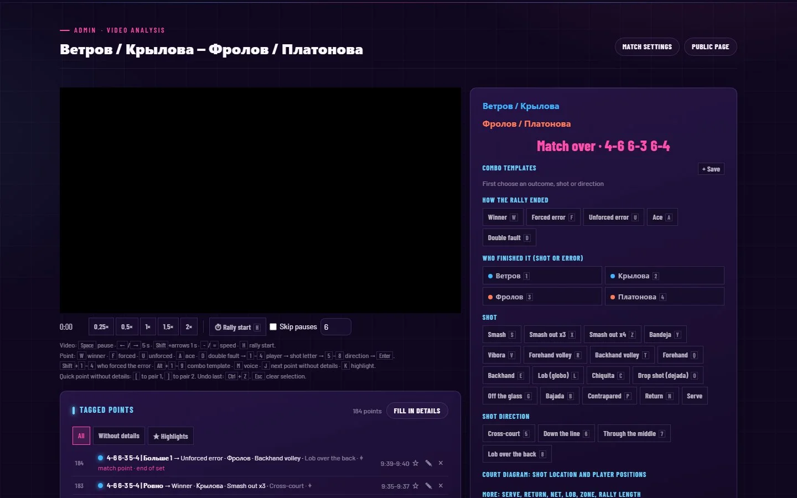Set playback speed to 0.25×
This screenshot has height=498, width=797.
101,327
